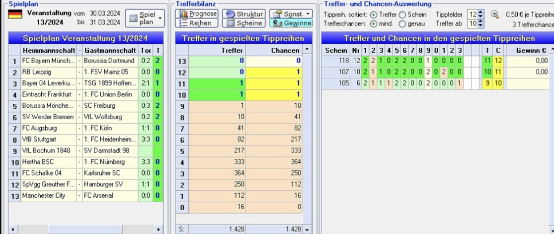This screenshot has width=554, height=234.
Task: Click the right arrow of Spielplan horizontal scrollbar
Action: point(158,230)
